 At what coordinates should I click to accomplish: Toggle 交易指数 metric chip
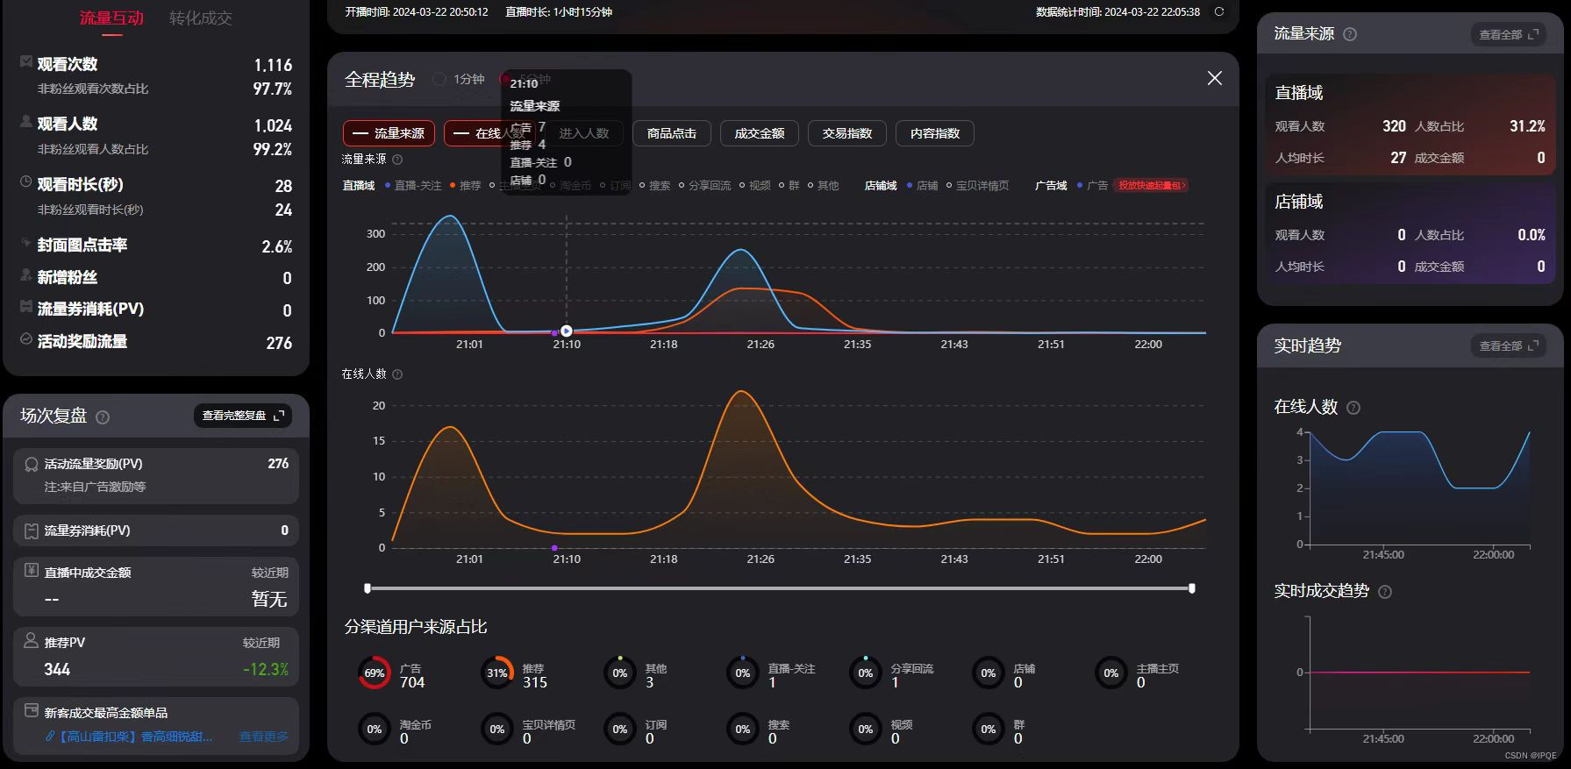click(x=847, y=133)
